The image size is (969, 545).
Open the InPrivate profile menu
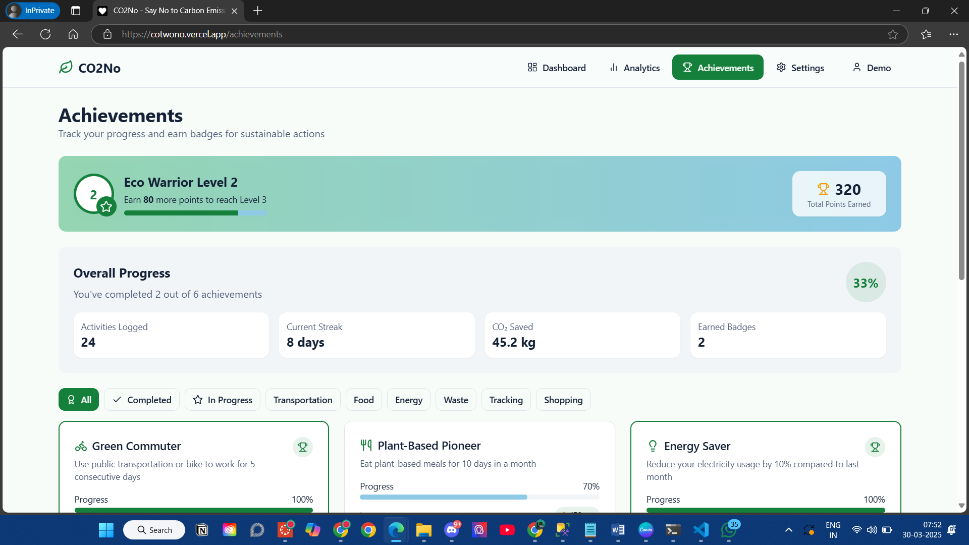coord(33,11)
